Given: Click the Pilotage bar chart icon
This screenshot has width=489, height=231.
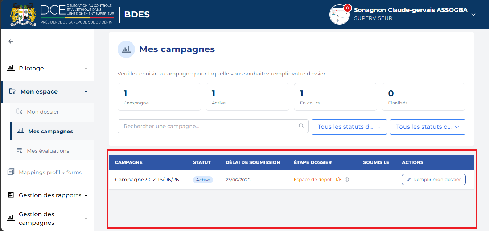Looking at the screenshot, I should 11,68.
